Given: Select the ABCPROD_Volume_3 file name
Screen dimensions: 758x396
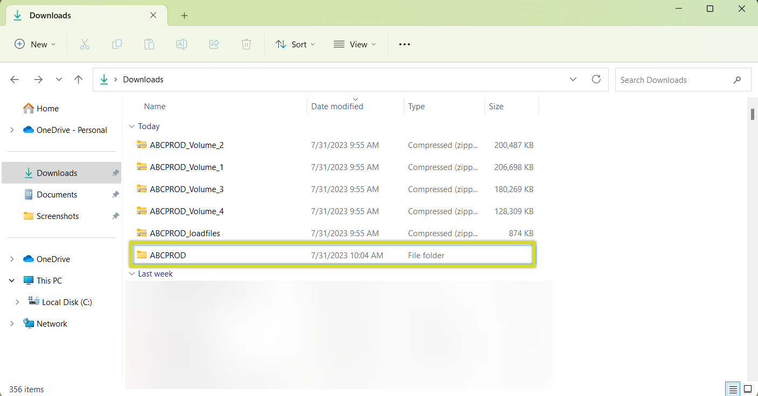Looking at the screenshot, I should (x=187, y=189).
